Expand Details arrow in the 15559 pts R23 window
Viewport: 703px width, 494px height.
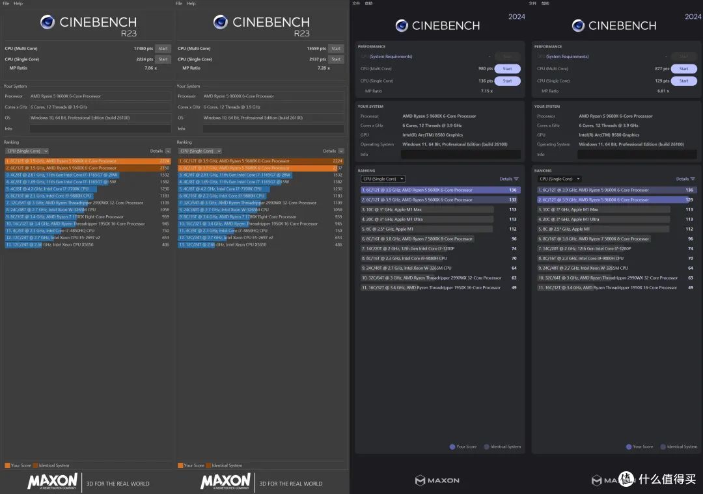(x=340, y=151)
